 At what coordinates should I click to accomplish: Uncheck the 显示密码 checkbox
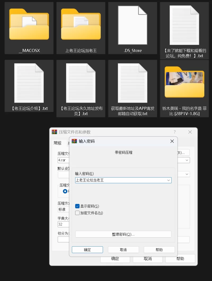coord(77,206)
